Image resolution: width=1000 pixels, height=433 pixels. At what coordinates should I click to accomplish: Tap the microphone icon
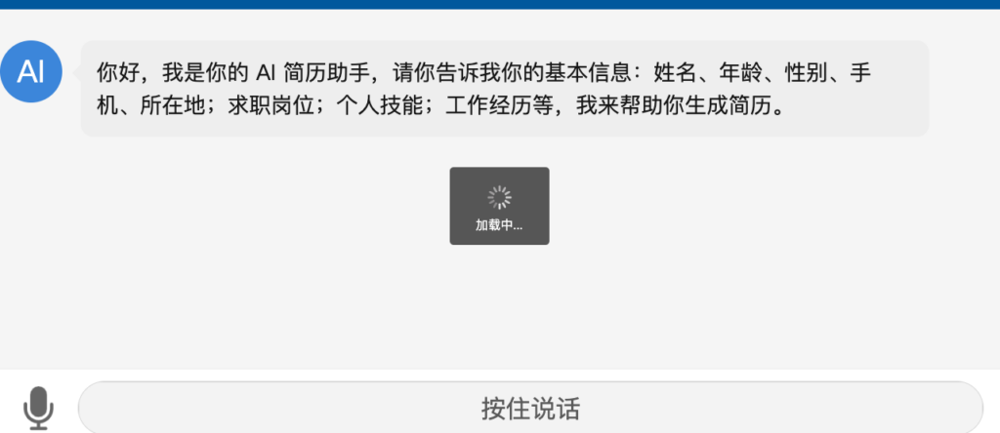(x=38, y=409)
